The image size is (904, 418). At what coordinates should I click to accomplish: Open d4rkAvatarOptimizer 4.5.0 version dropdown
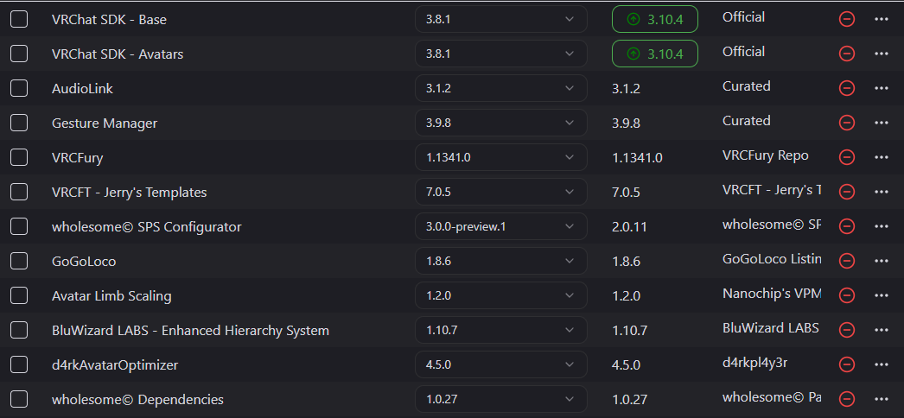[x=501, y=364]
